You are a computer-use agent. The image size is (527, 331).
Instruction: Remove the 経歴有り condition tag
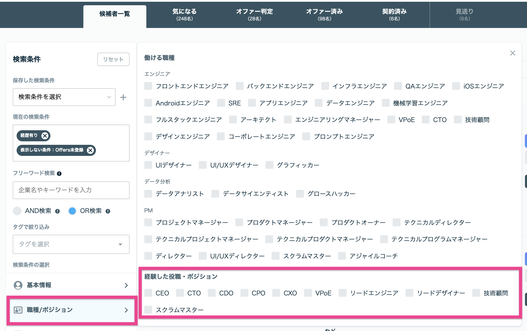point(45,136)
